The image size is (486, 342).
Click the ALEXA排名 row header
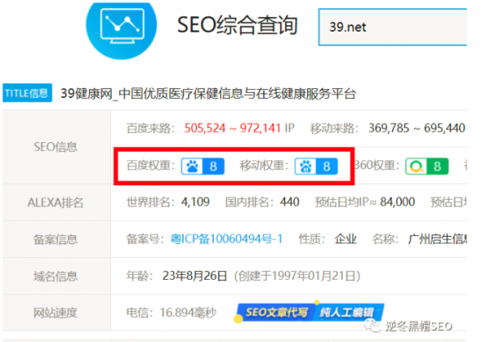[x=55, y=202]
